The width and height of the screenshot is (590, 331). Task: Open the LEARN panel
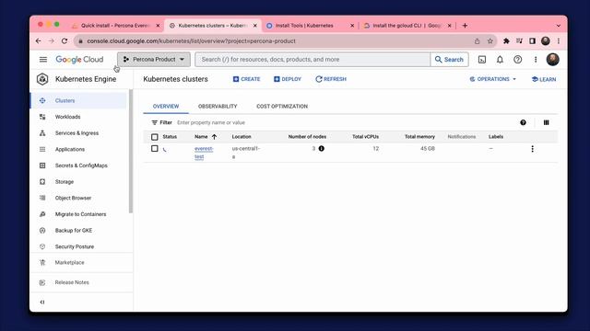(x=544, y=79)
